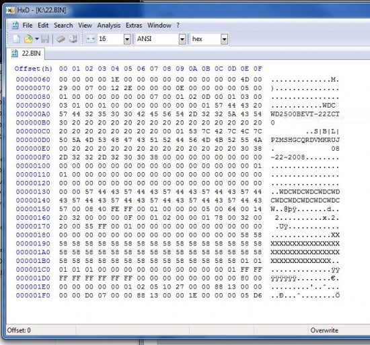Click the Open RAM chip icon
Image resolution: width=370 pixels, height=345 pixels.
(x=61, y=39)
